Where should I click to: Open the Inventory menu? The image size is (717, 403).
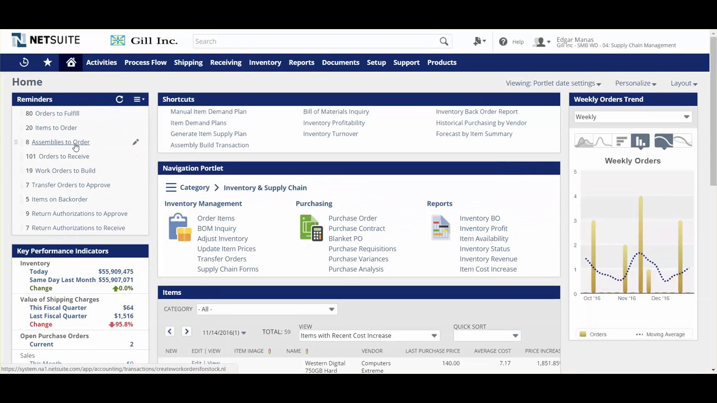265,62
